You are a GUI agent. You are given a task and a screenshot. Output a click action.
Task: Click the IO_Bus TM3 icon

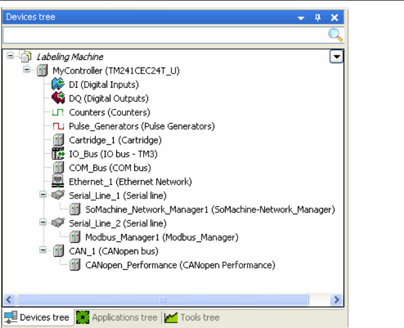(58, 153)
